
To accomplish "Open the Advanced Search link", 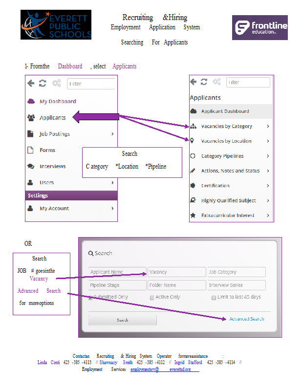I will tap(247, 319).
